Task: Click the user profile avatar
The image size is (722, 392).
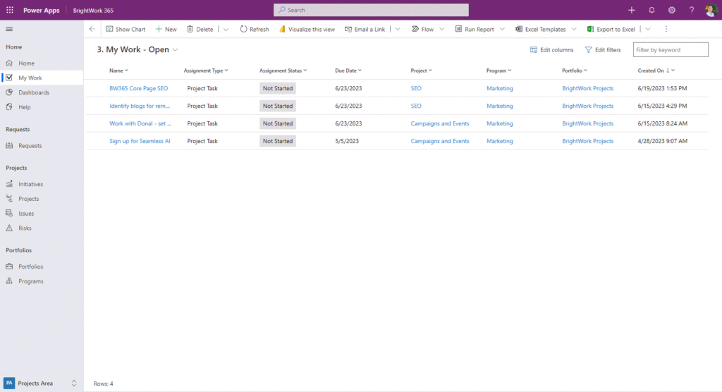Action: click(711, 10)
